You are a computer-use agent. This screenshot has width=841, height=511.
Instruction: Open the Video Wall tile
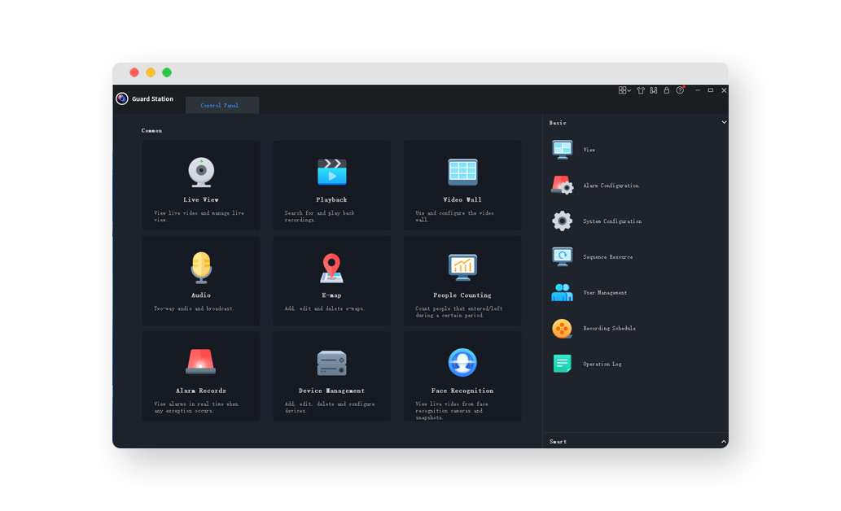[462, 185]
